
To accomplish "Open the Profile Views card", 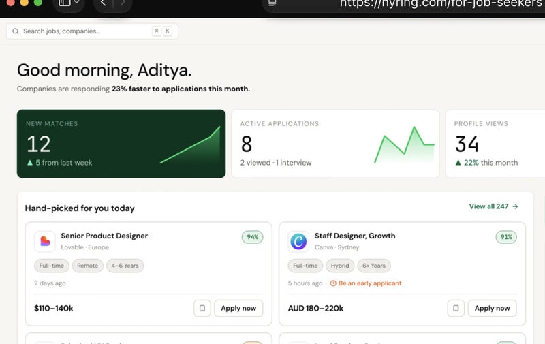I will pos(495,144).
